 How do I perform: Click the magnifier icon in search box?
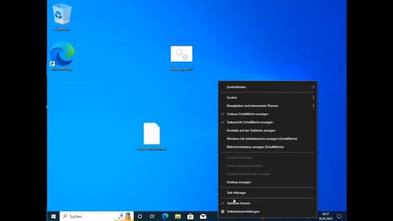tap(65, 216)
